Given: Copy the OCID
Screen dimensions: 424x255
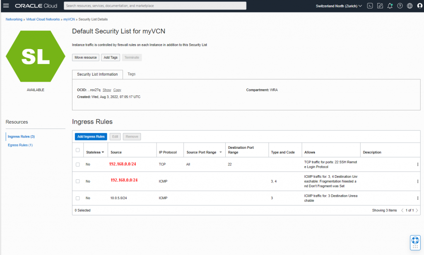Looking at the screenshot, I should click(117, 90).
